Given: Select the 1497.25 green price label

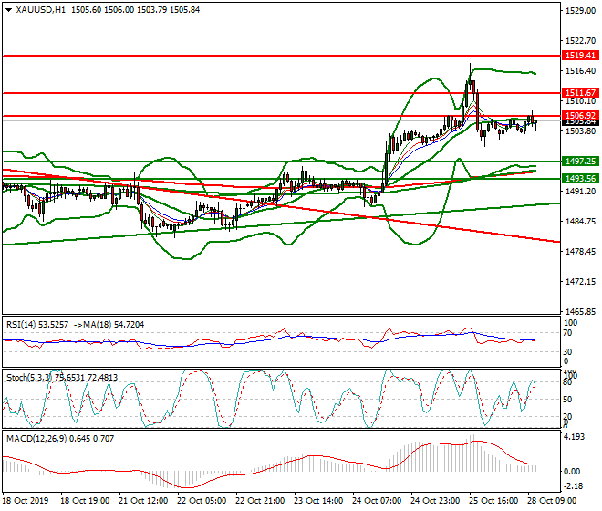Looking at the screenshot, I should [580, 161].
